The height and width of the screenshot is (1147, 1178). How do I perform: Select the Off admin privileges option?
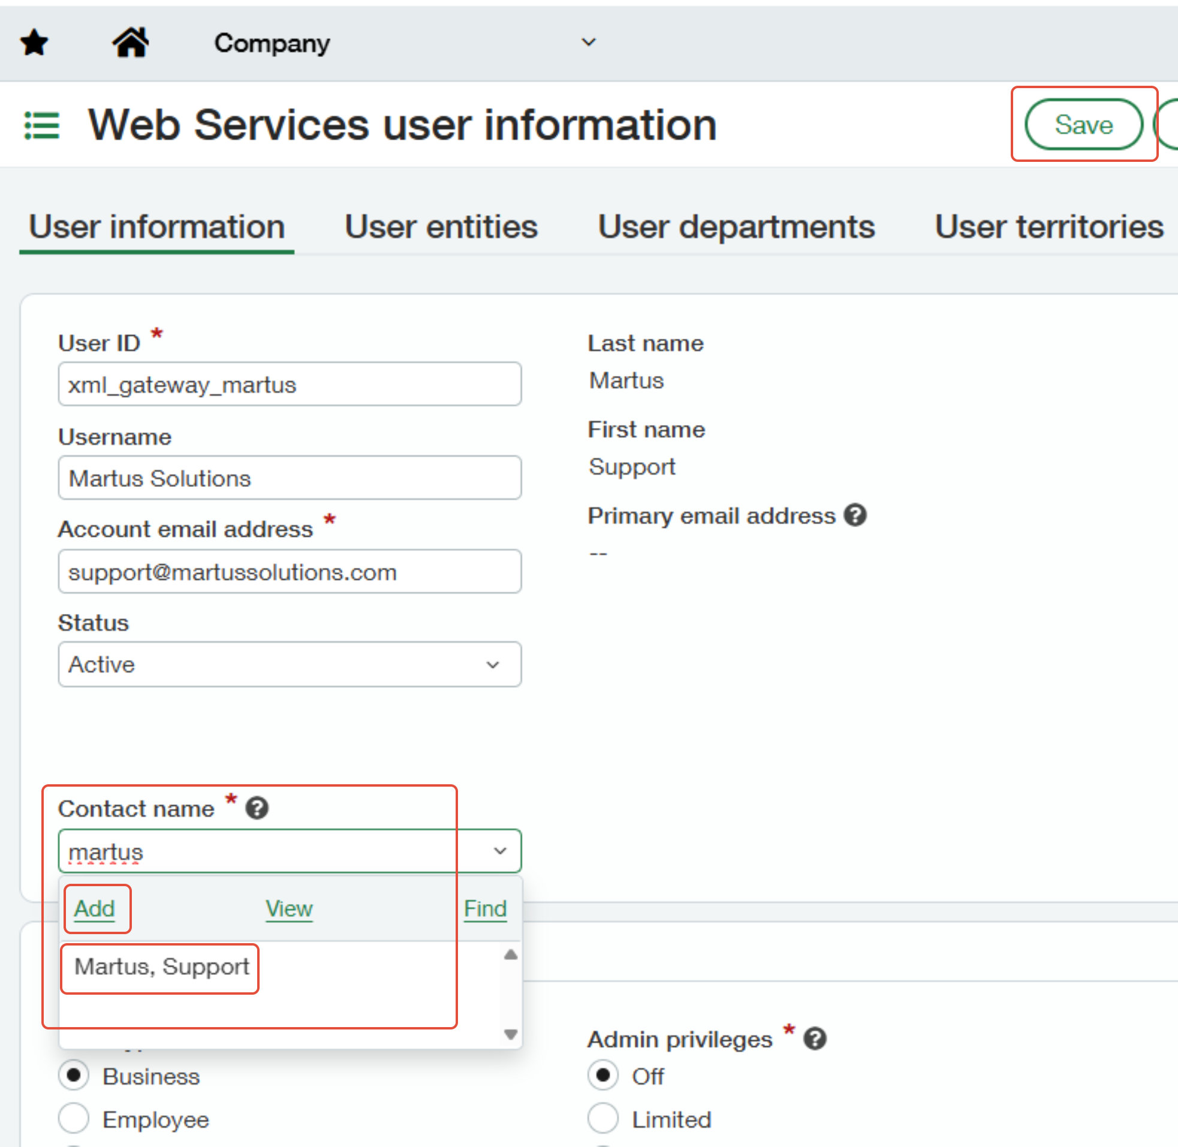coord(603,1076)
